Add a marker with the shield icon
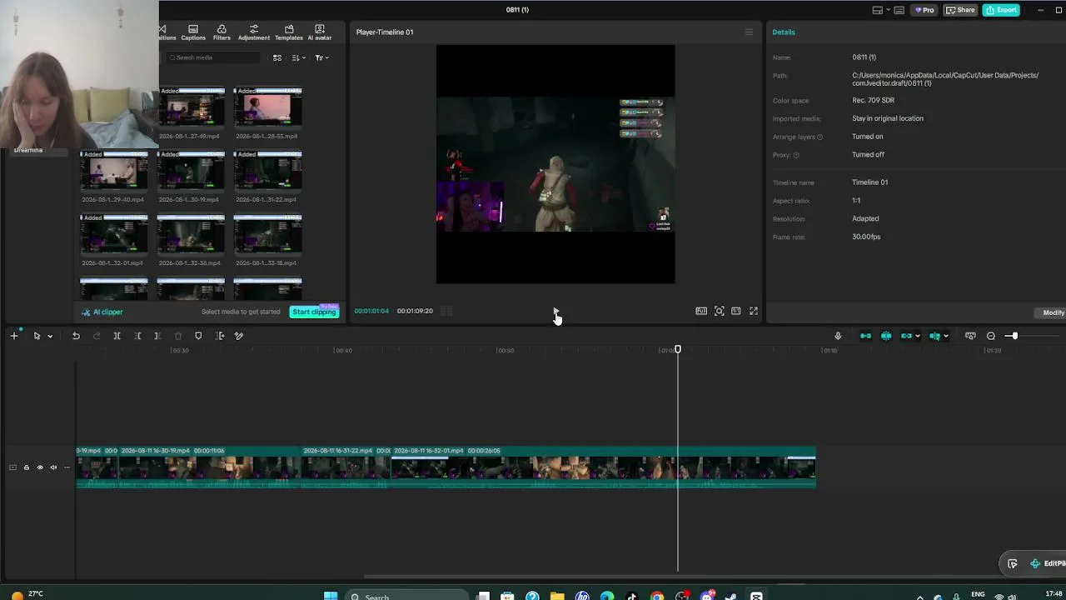Screen dimensions: 1066x600 coord(198,336)
